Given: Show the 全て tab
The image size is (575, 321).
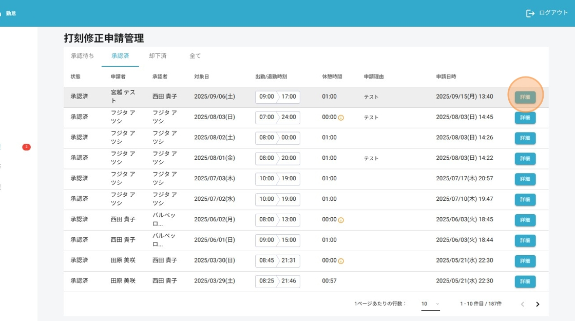Looking at the screenshot, I should [195, 56].
